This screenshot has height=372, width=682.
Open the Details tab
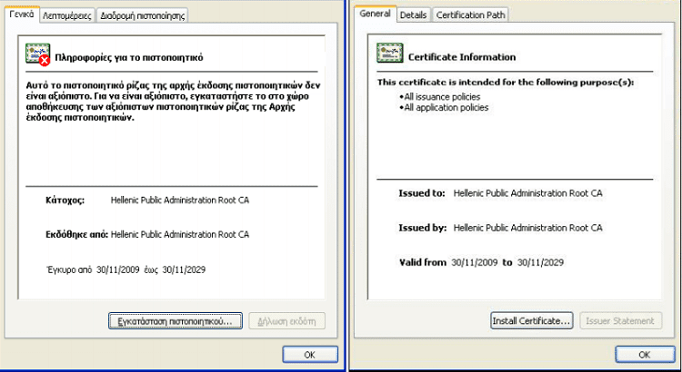click(413, 15)
